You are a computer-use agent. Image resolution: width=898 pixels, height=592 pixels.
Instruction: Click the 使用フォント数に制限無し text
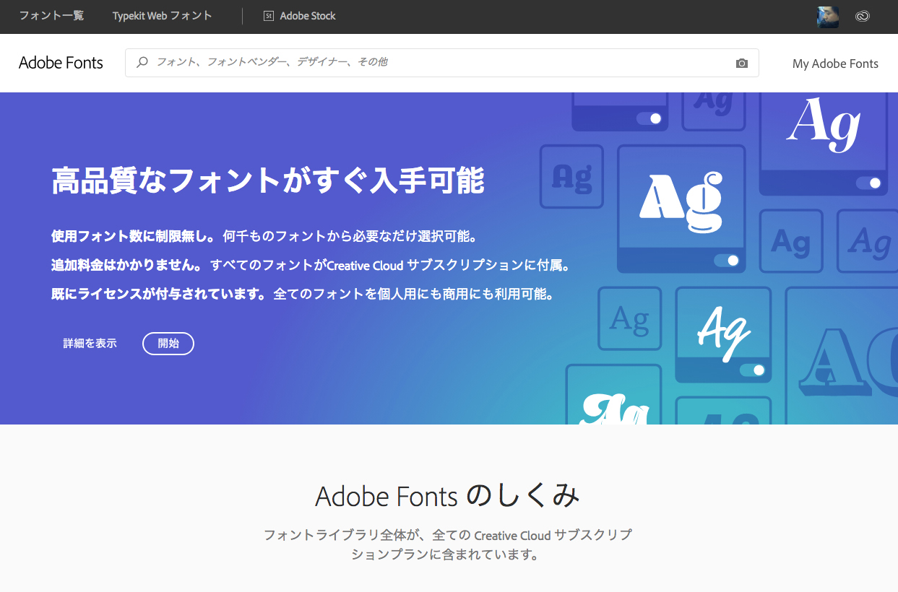[134, 236]
